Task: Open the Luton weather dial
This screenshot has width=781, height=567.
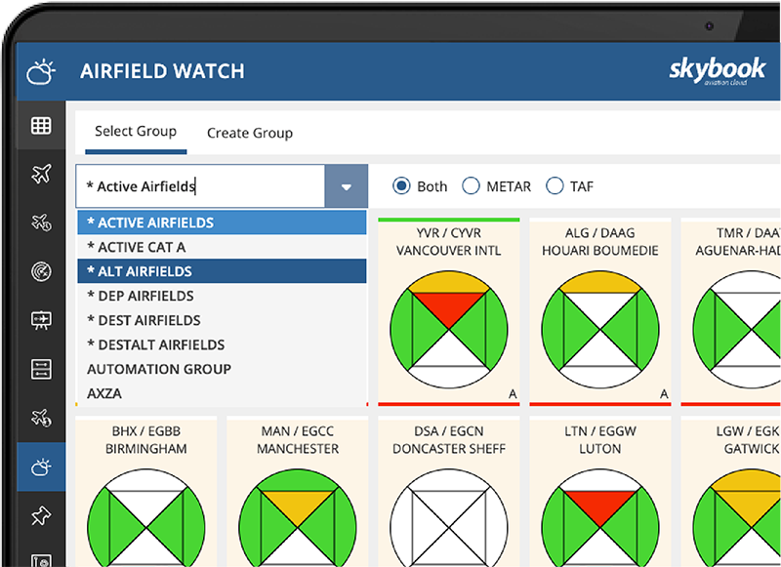Action: pos(600,518)
